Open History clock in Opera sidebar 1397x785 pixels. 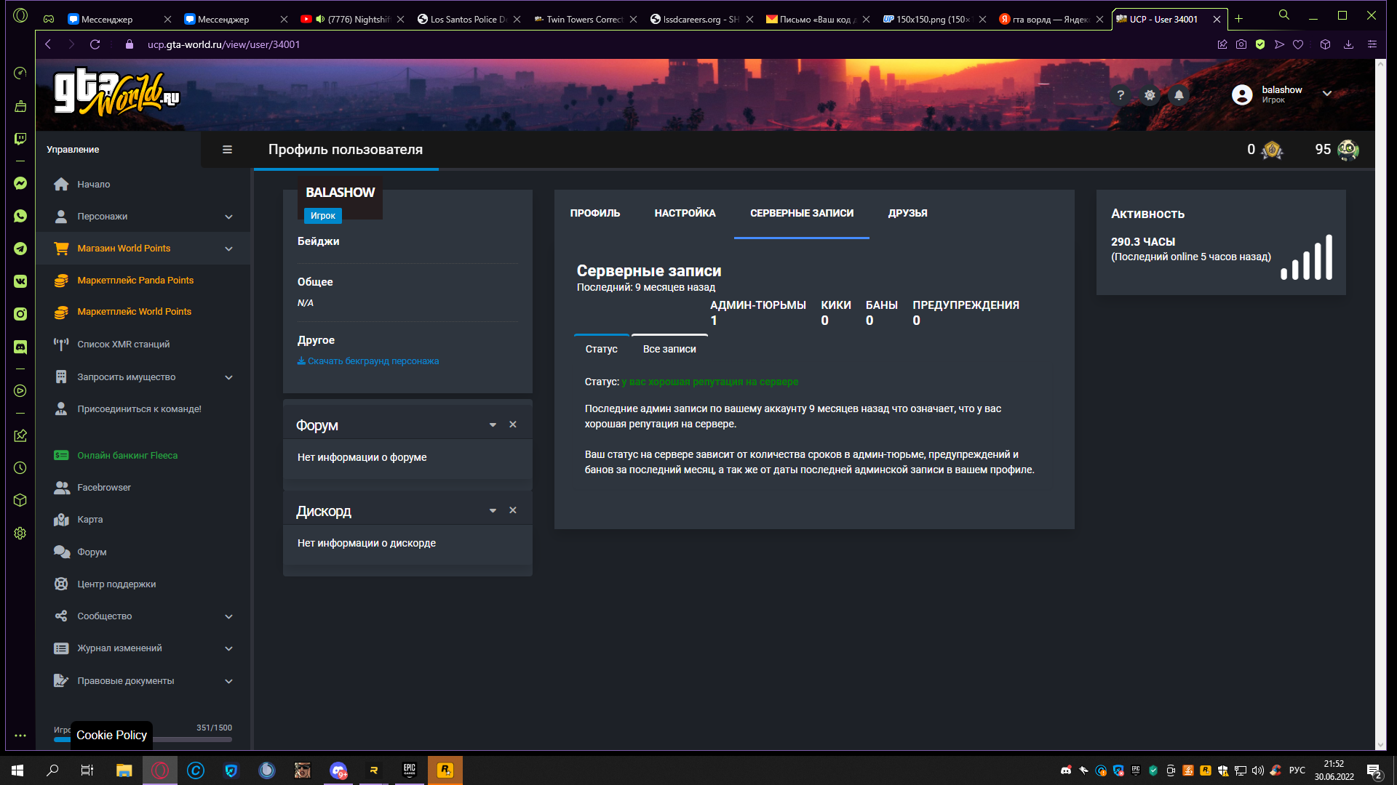point(20,468)
